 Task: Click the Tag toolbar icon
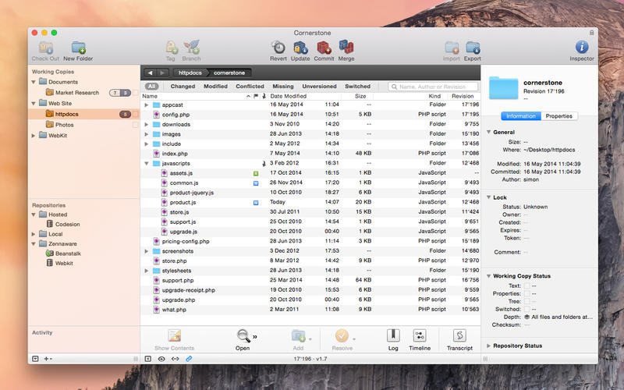pyautogui.click(x=171, y=48)
